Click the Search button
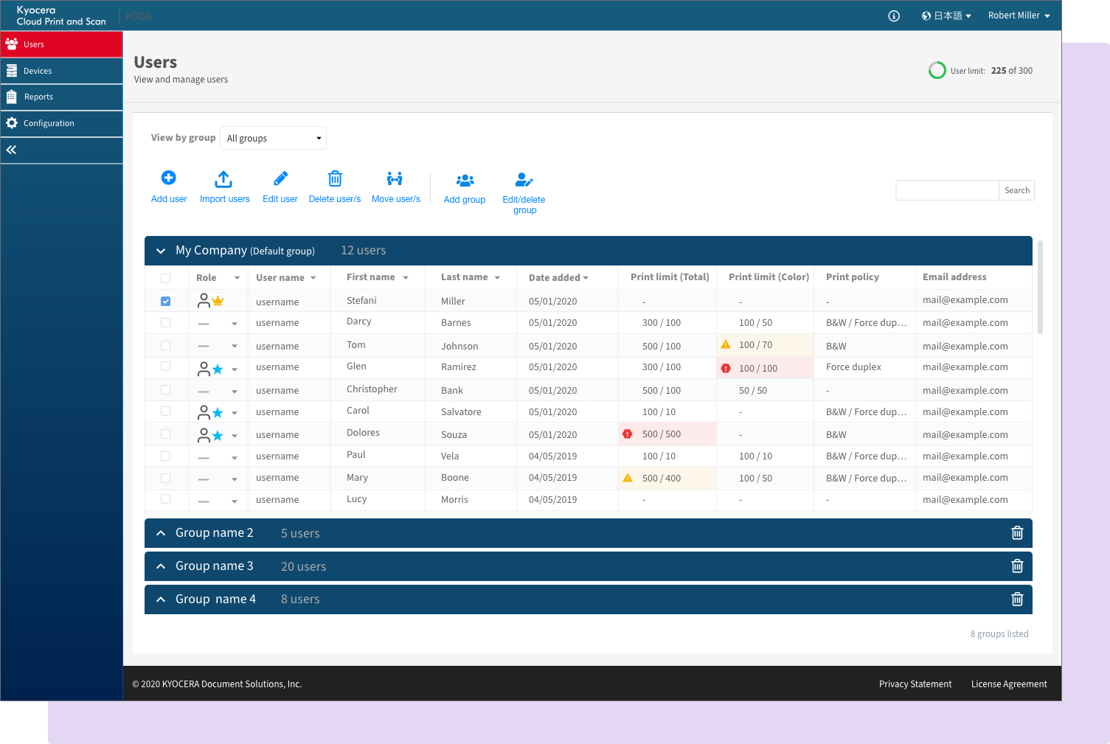 1016,190
